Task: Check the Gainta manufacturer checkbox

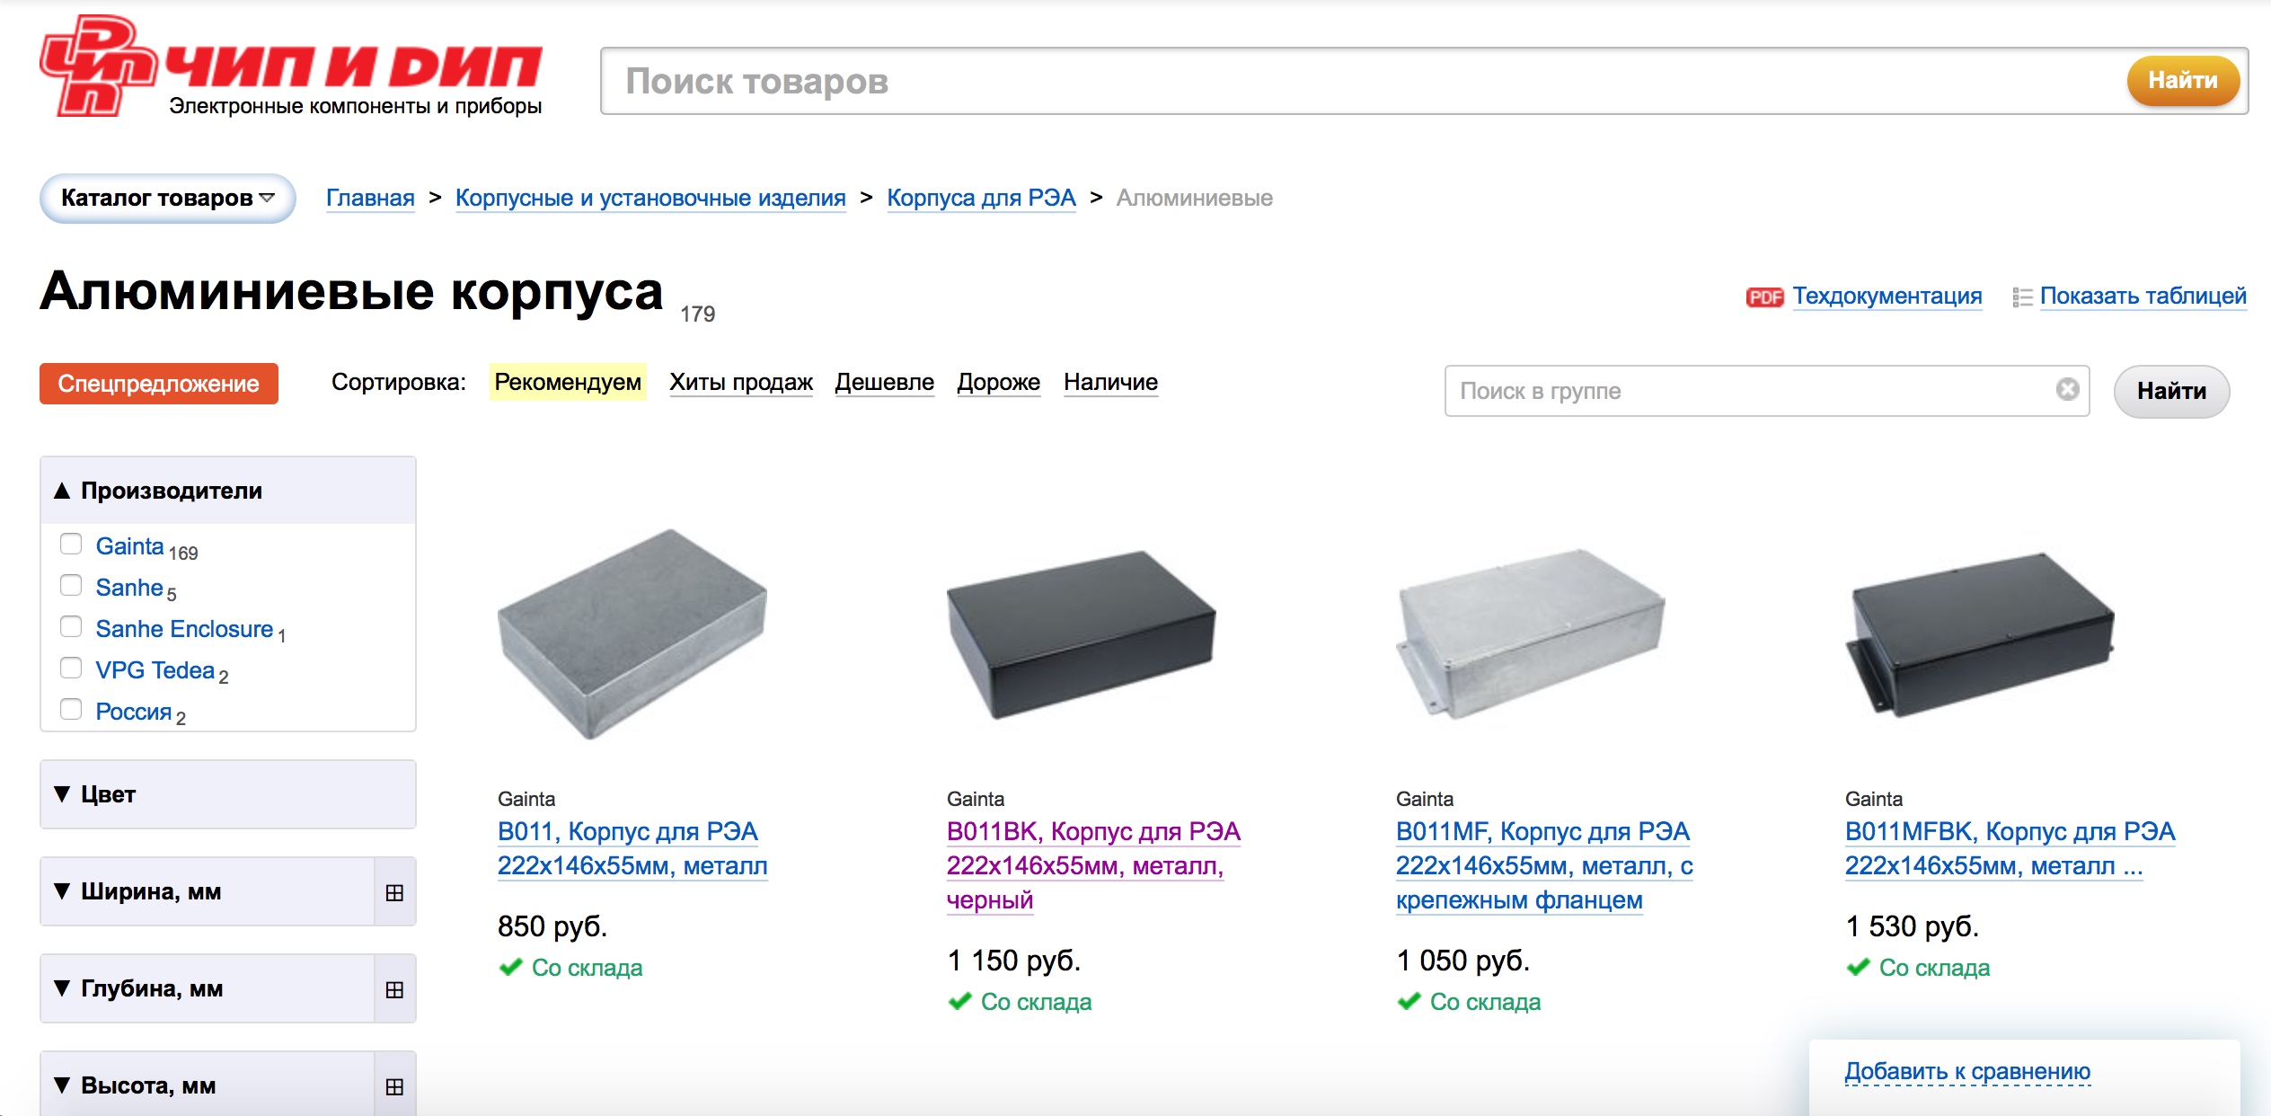Action: (x=71, y=544)
